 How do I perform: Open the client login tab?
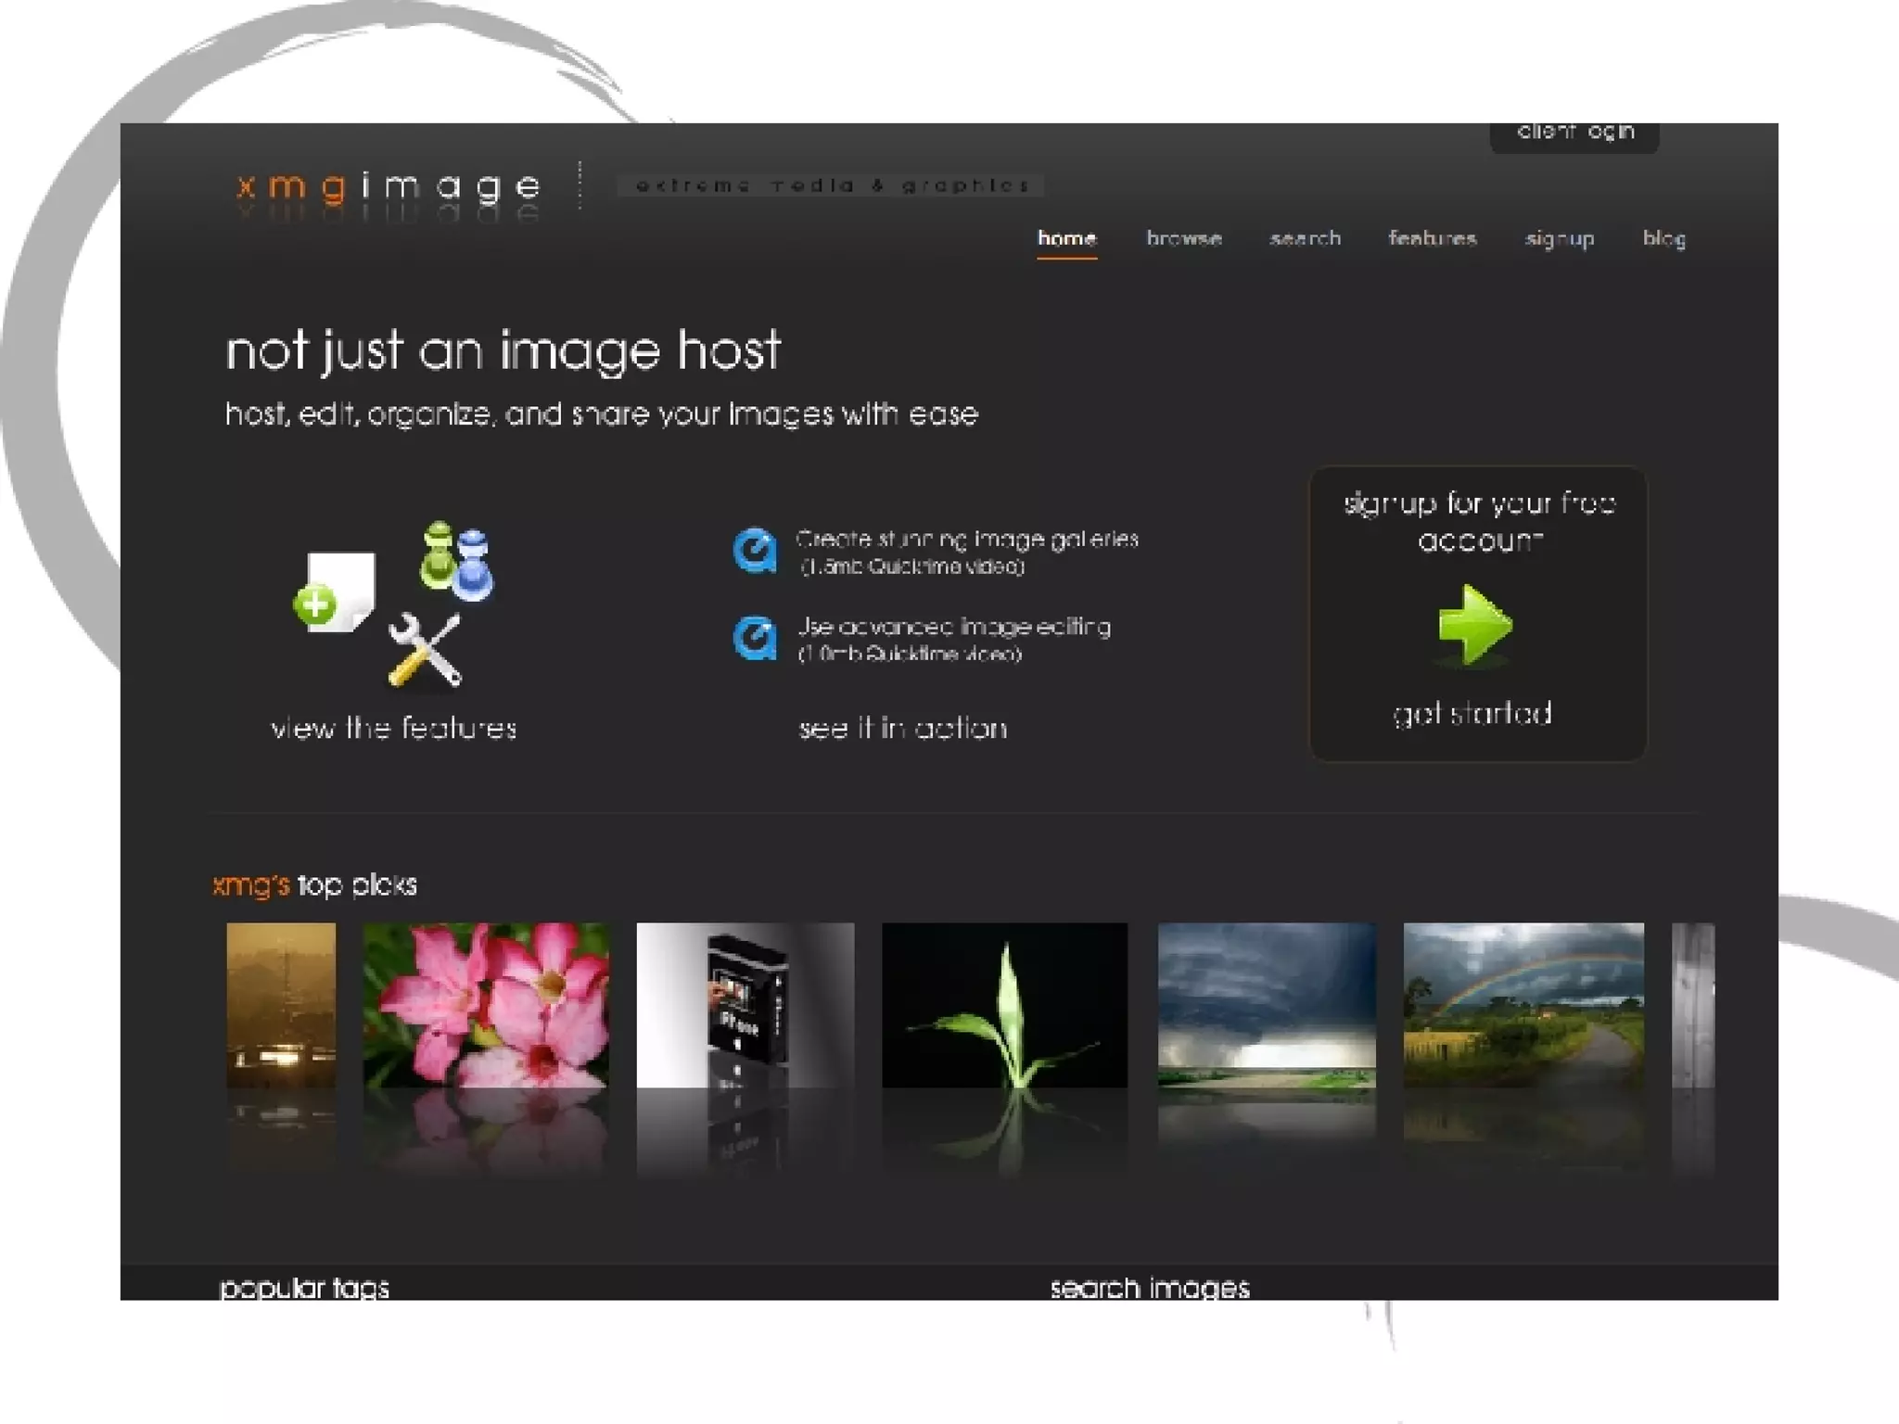(1574, 135)
